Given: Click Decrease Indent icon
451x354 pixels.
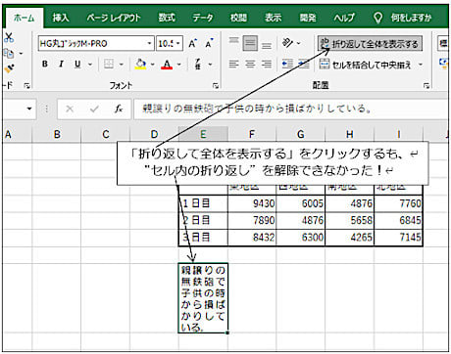Looking at the screenshot, I should click(287, 65).
